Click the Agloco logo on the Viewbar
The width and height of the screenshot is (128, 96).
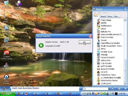(x=5, y=89)
